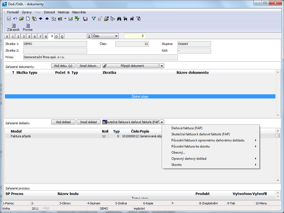
Task: Select Daňová faktura (FAP) menu entry
Action: pos(187,128)
